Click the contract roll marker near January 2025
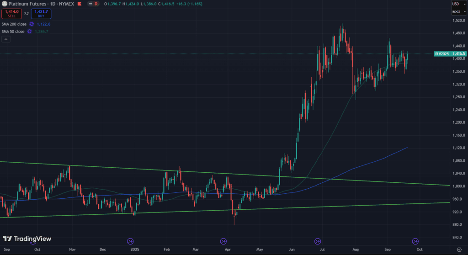Screen dimensions: 468x255 tap(130, 241)
